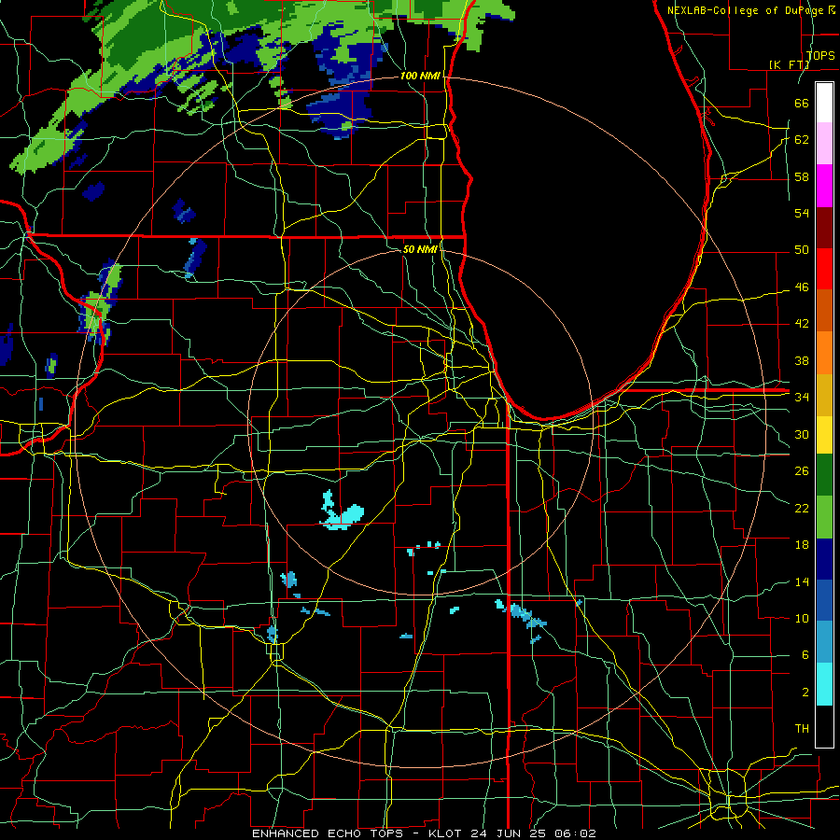Click the 'K FT' units label
The image size is (840, 840).
tap(789, 64)
